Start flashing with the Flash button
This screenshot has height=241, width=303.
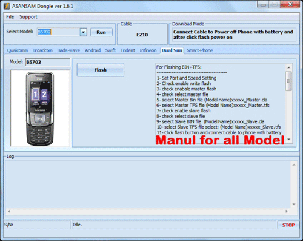101,70
